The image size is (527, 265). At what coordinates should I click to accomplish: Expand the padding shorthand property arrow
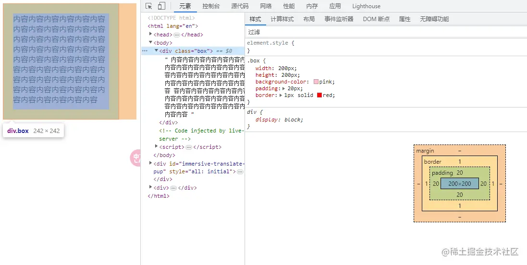coord(283,89)
